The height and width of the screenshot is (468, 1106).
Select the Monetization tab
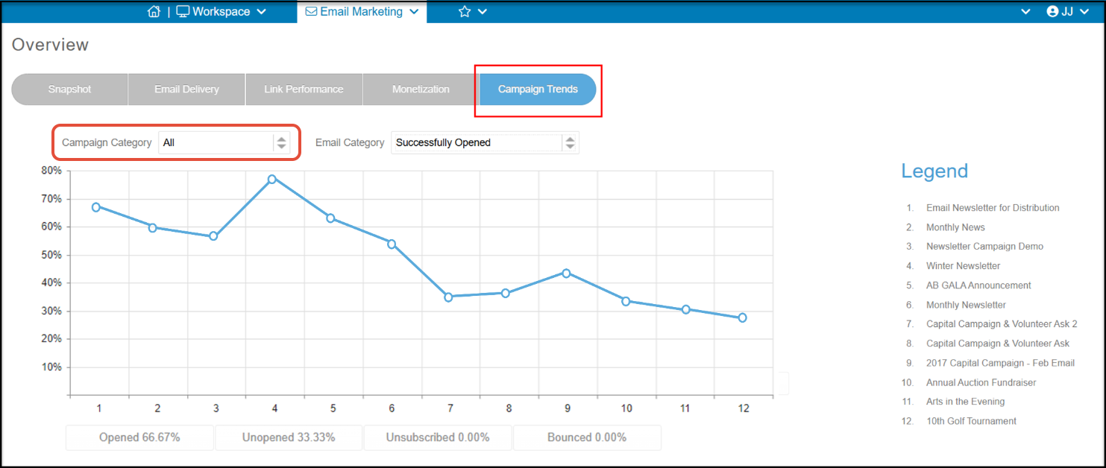click(x=421, y=89)
